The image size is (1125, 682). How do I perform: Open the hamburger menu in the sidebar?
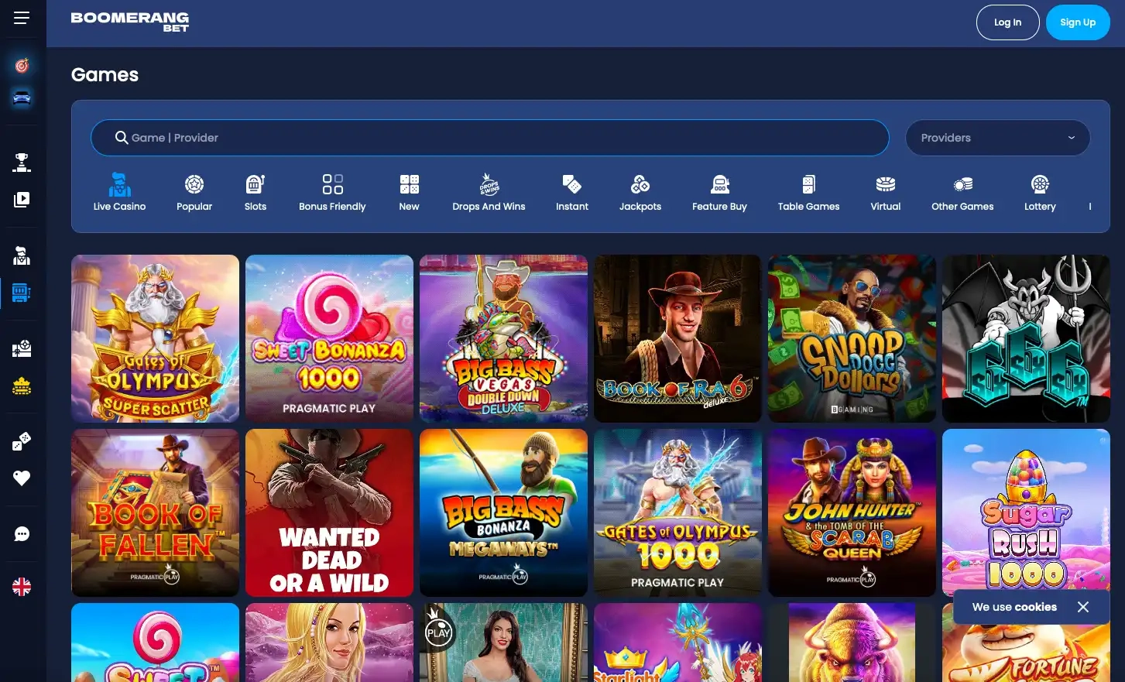pos(22,18)
